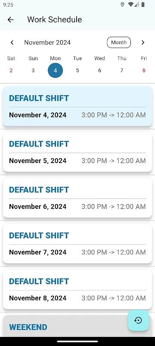Image resolution: width=155 pixels, height=346 pixels.
Task: View the November 7, 2024 shift details
Action: (77, 243)
